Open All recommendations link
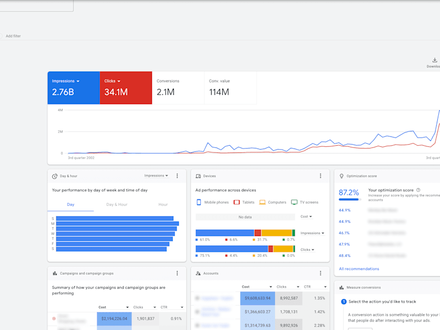 359,269
